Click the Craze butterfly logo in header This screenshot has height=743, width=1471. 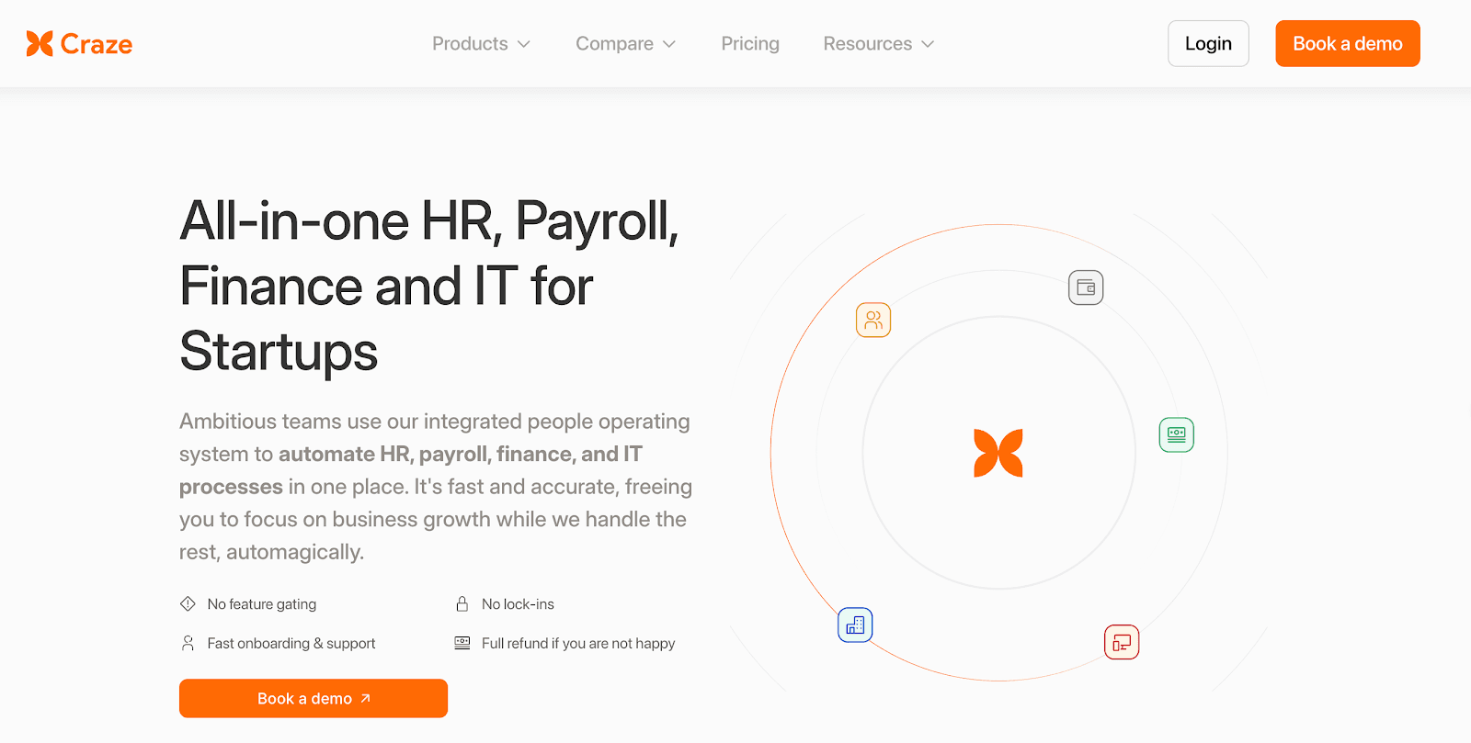pos(40,43)
